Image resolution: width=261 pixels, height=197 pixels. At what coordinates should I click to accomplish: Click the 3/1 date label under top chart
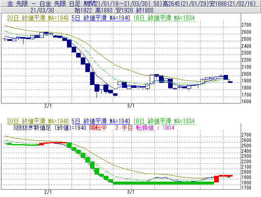click(x=131, y=106)
